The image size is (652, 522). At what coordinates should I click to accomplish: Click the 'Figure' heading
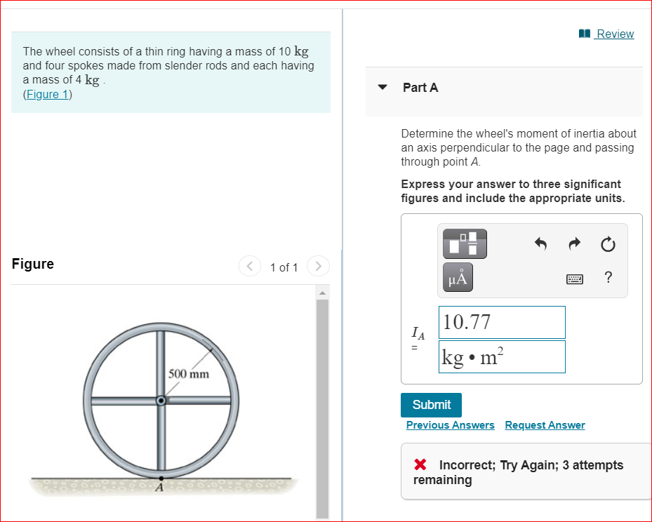click(x=33, y=264)
